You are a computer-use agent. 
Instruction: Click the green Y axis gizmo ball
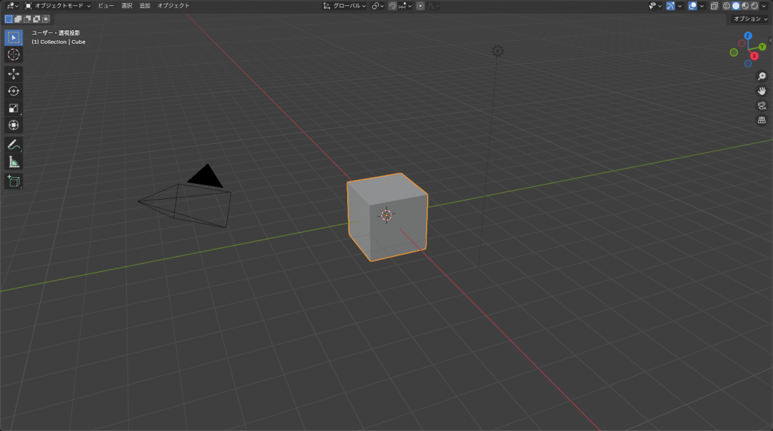click(x=762, y=47)
